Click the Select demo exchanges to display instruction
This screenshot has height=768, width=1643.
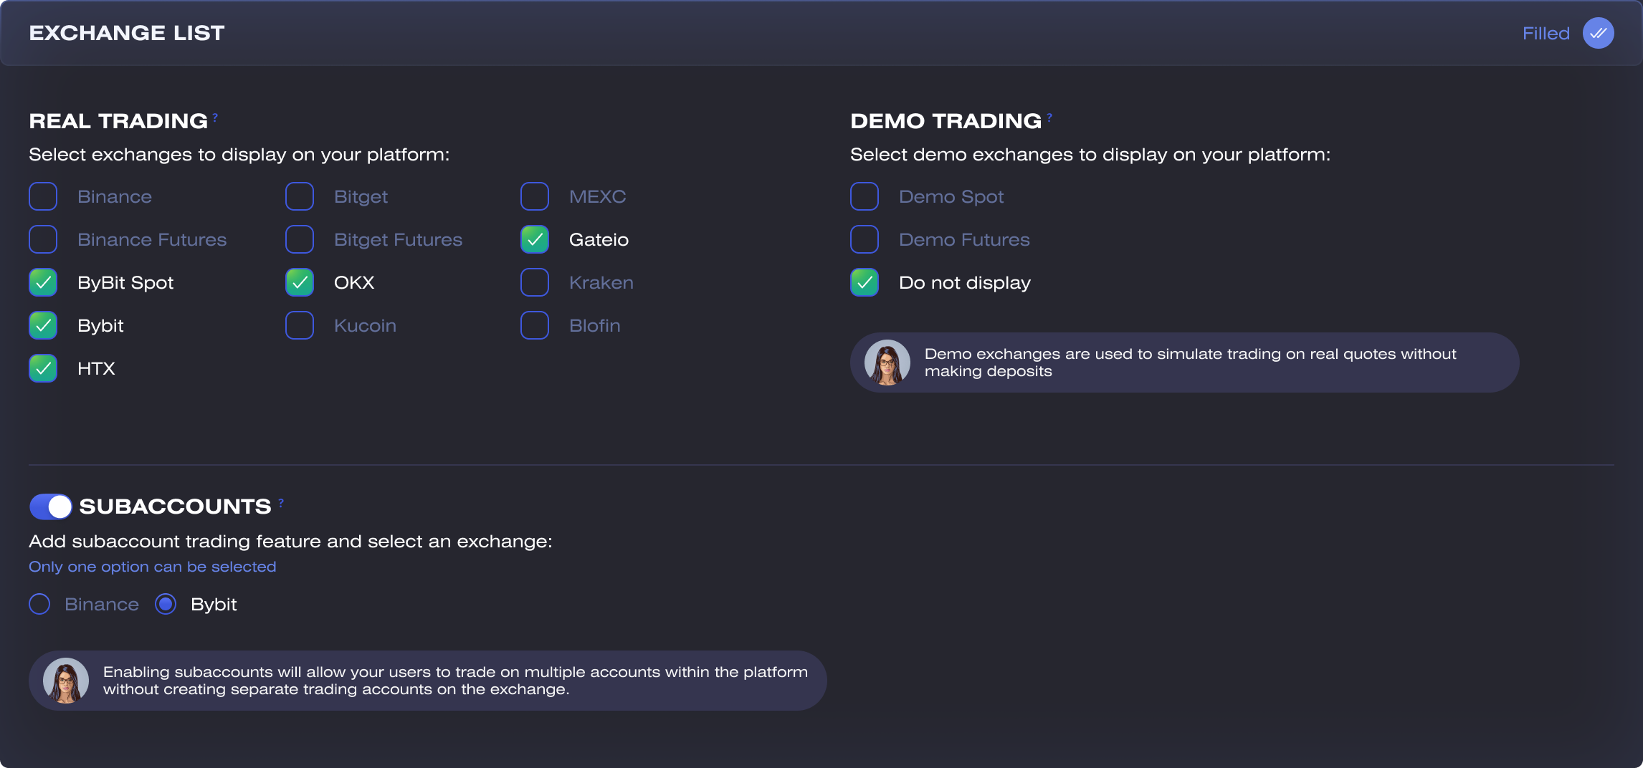coord(1090,155)
